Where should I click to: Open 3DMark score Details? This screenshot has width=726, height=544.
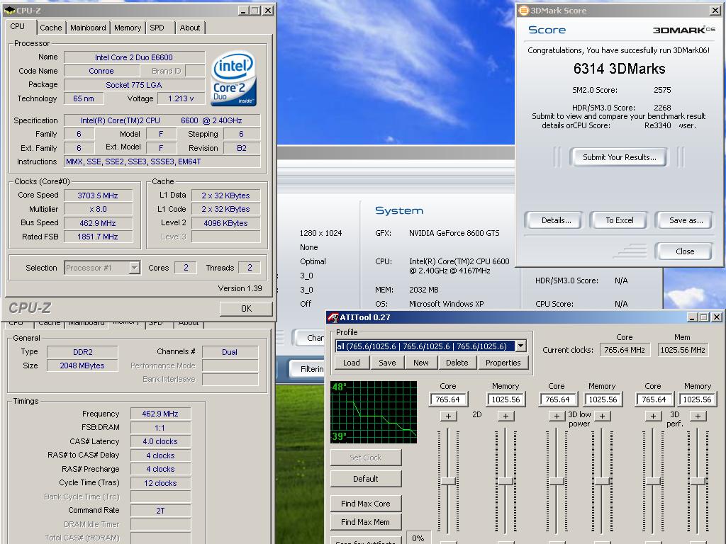tap(556, 220)
